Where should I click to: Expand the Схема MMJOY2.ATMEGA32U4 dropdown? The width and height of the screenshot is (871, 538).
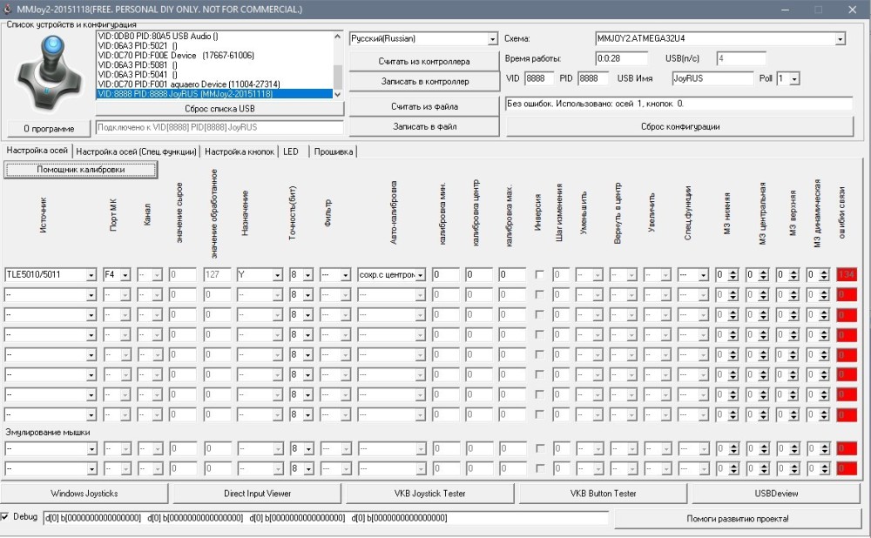pos(840,39)
